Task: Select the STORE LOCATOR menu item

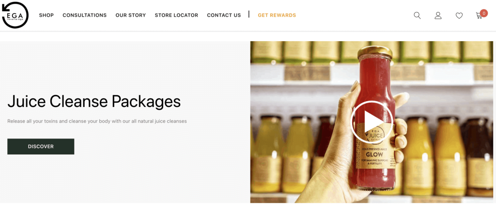Action: (176, 15)
